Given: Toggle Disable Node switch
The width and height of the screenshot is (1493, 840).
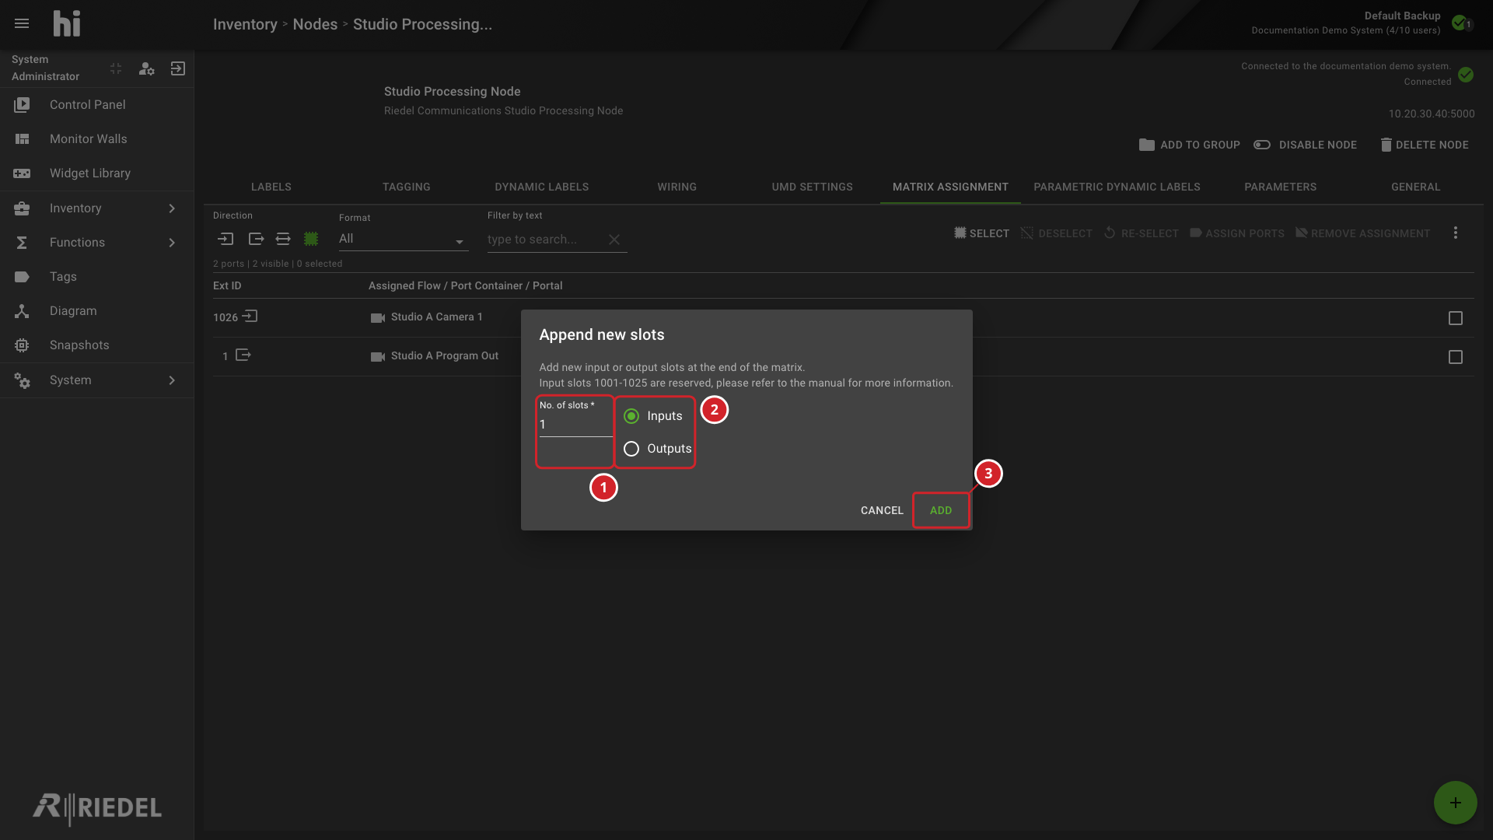Looking at the screenshot, I should click(1262, 145).
